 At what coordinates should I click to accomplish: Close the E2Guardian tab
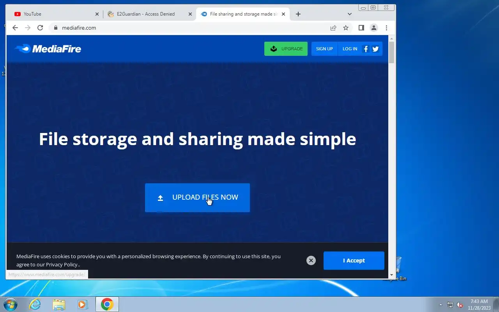(x=190, y=14)
